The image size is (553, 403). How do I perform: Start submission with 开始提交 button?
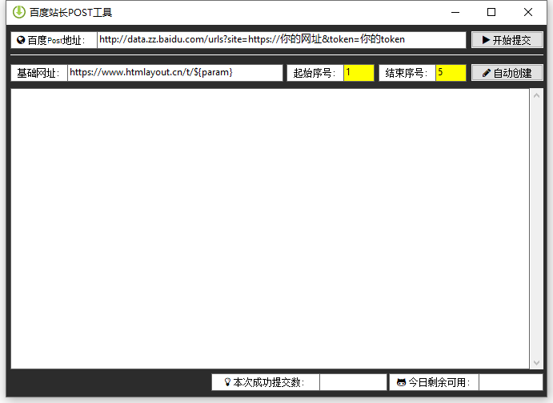click(507, 40)
